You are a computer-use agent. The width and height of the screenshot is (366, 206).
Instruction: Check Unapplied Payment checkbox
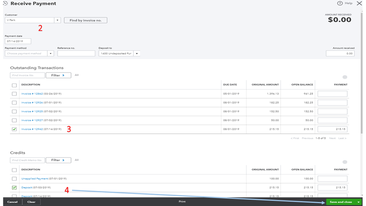(14, 179)
